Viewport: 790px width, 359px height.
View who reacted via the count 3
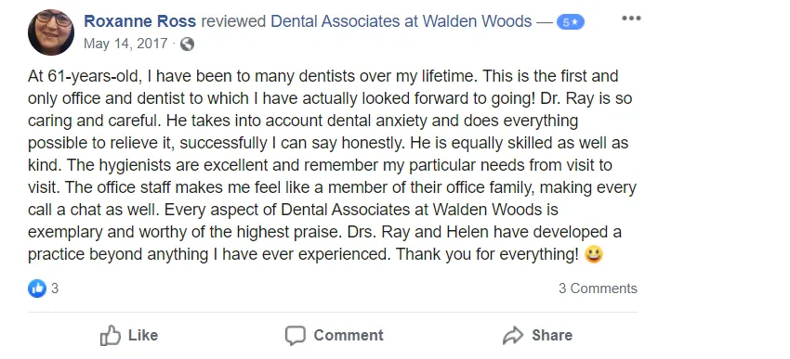click(55, 288)
